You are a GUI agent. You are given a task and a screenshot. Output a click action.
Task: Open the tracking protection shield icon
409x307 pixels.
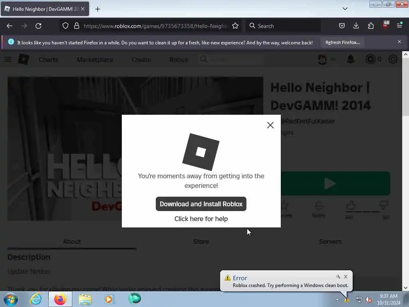pos(66,26)
